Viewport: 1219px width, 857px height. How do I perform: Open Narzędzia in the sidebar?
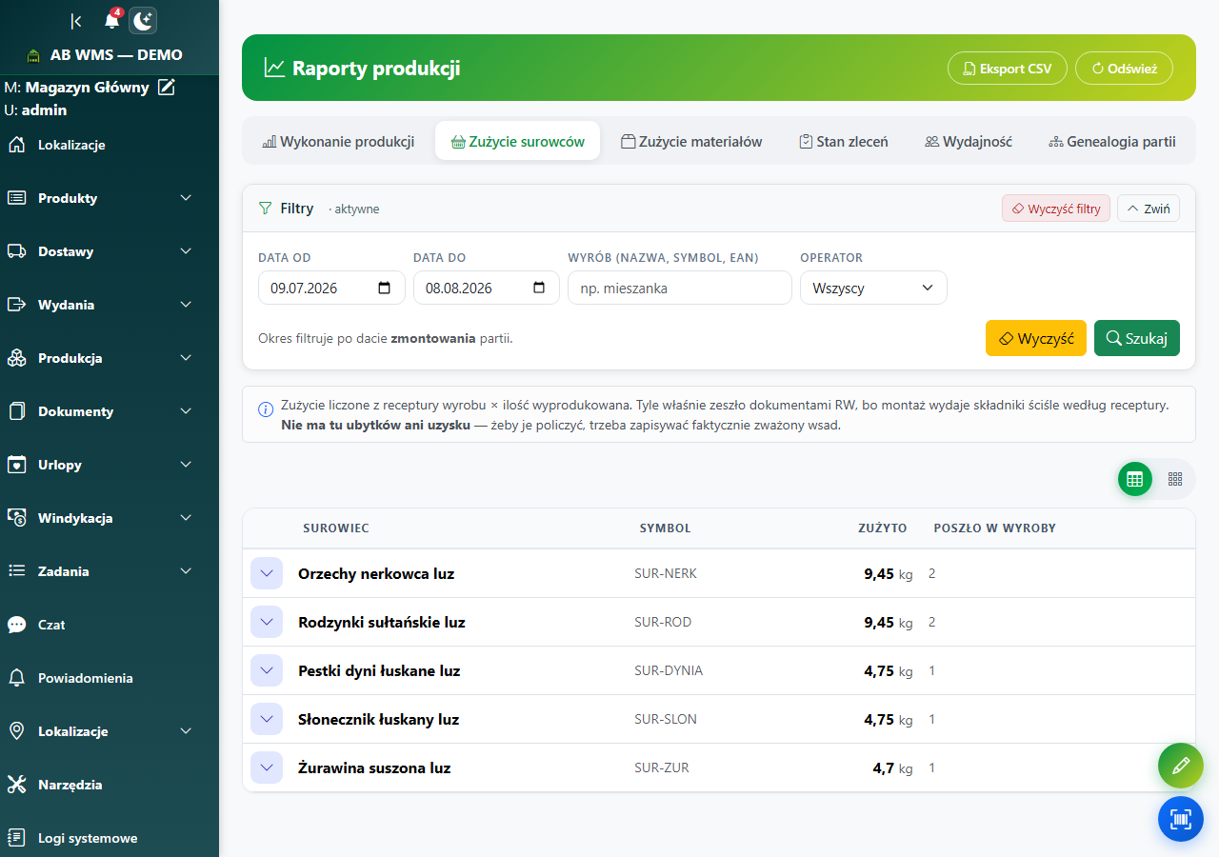pyautogui.click(x=110, y=785)
